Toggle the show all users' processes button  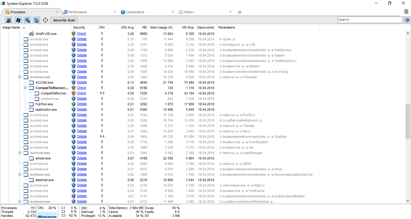[x=9, y=20]
